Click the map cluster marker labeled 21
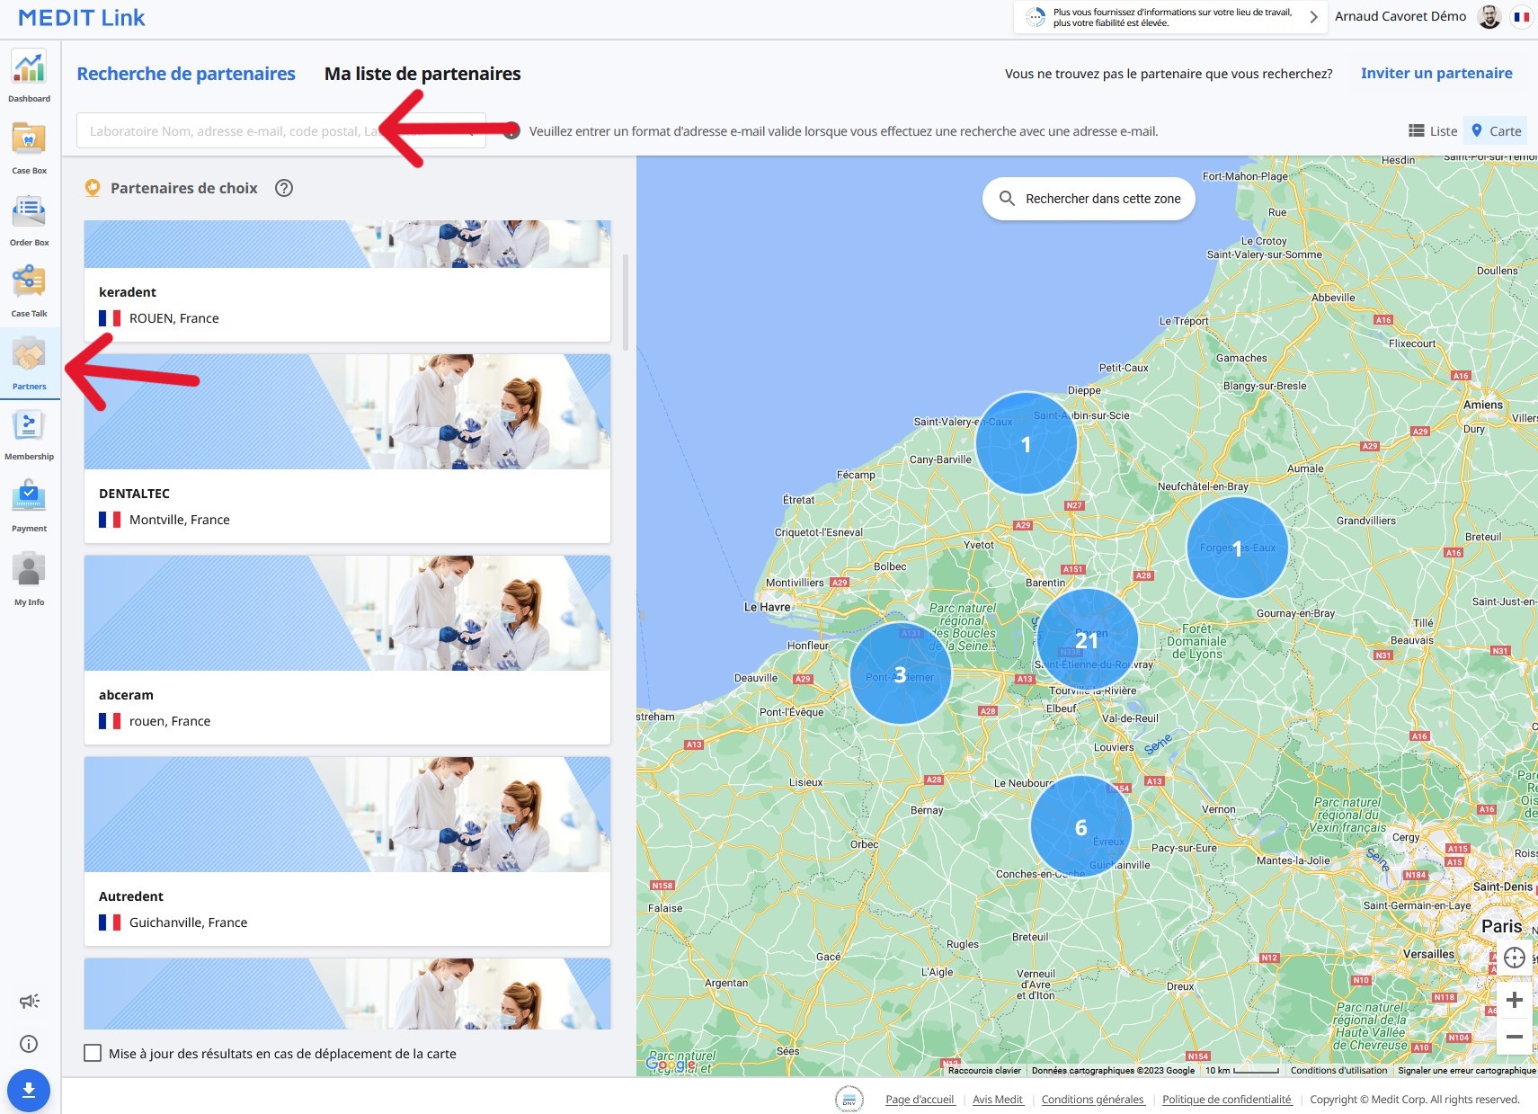 [1087, 639]
